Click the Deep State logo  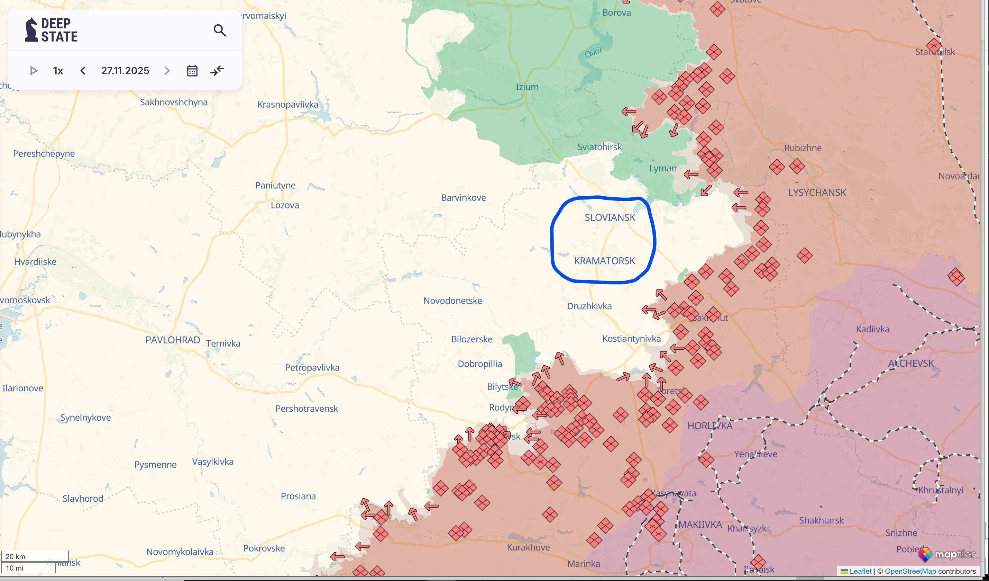click(x=51, y=30)
